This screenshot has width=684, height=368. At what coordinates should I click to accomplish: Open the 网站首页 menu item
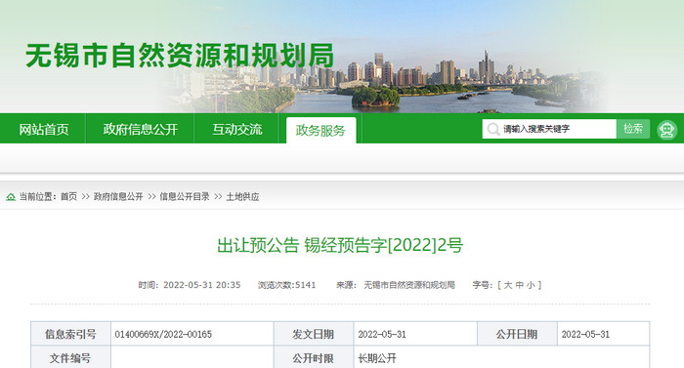(44, 130)
